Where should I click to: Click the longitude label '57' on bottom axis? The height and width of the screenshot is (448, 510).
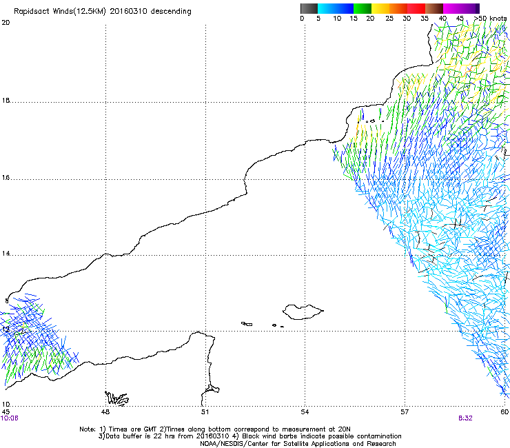point(405,412)
